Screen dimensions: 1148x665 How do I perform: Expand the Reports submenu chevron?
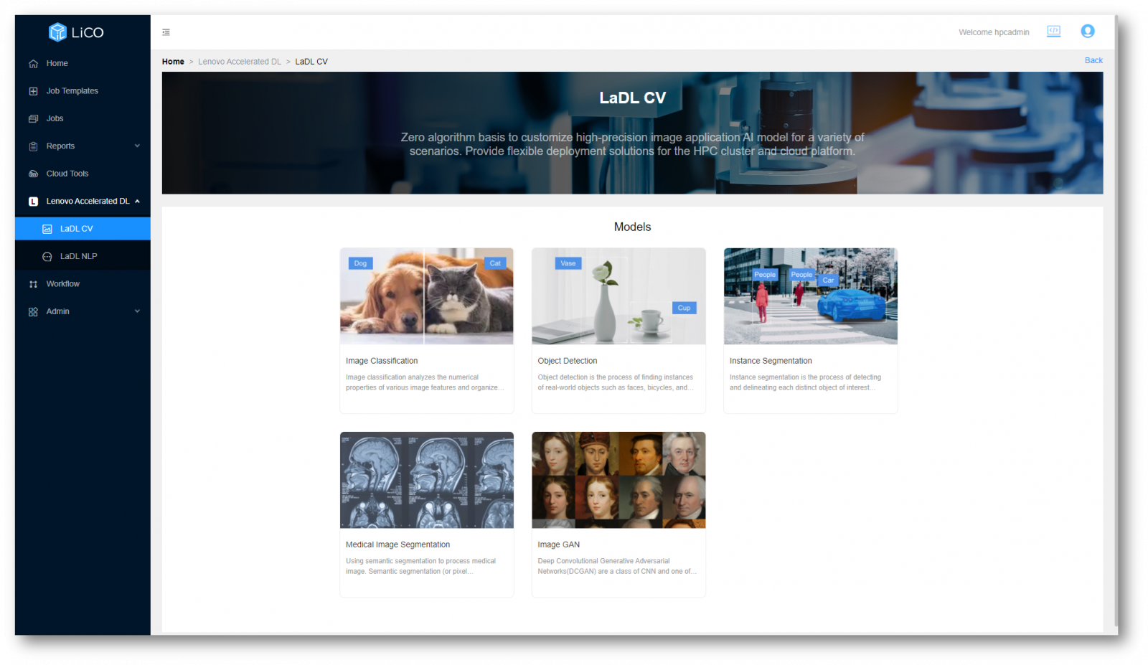(x=137, y=146)
